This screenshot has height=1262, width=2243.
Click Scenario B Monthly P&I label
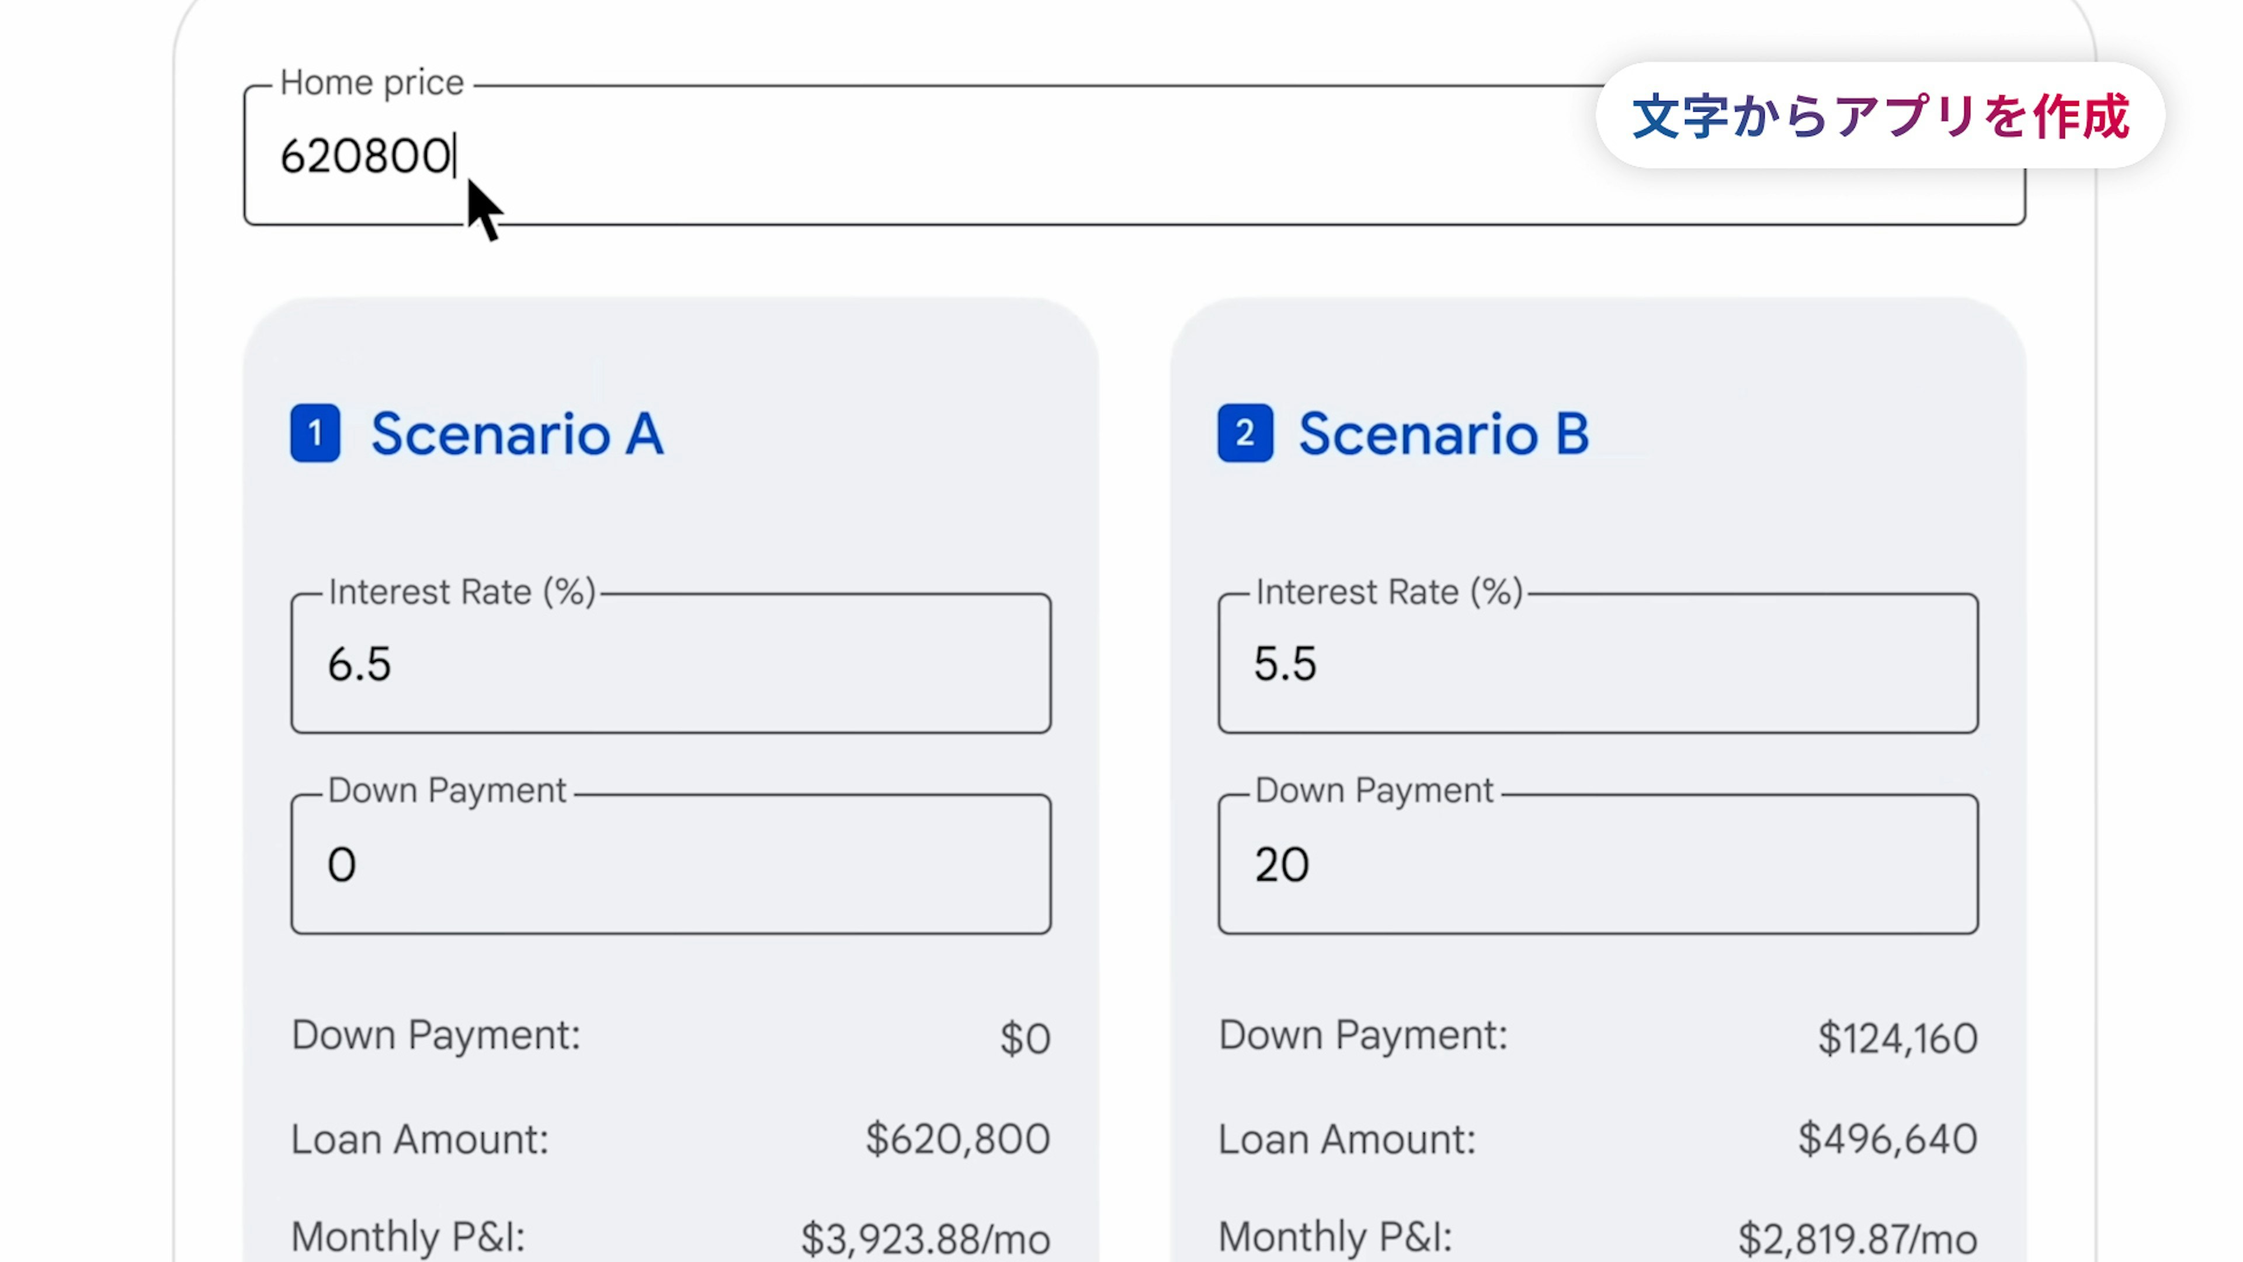point(1335,1237)
